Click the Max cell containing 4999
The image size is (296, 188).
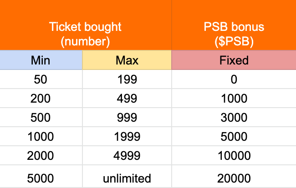coord(127,156)
